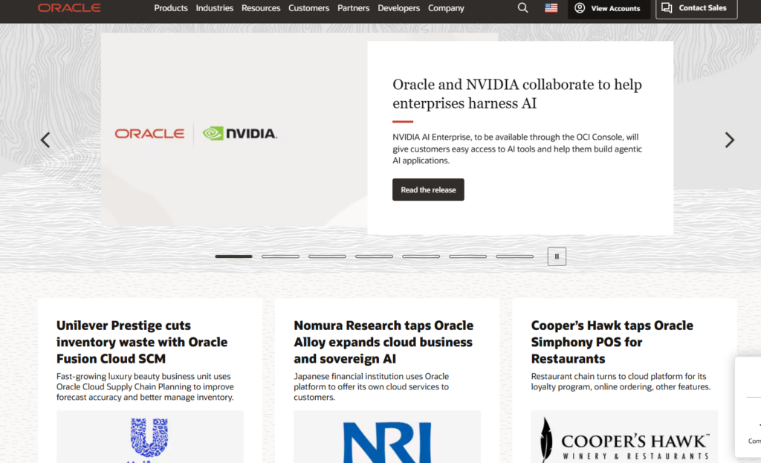Click the Restaurant chain turns to cloud text
The height and width of the screenshot is (463, 761).
click(x=621, y=381)
